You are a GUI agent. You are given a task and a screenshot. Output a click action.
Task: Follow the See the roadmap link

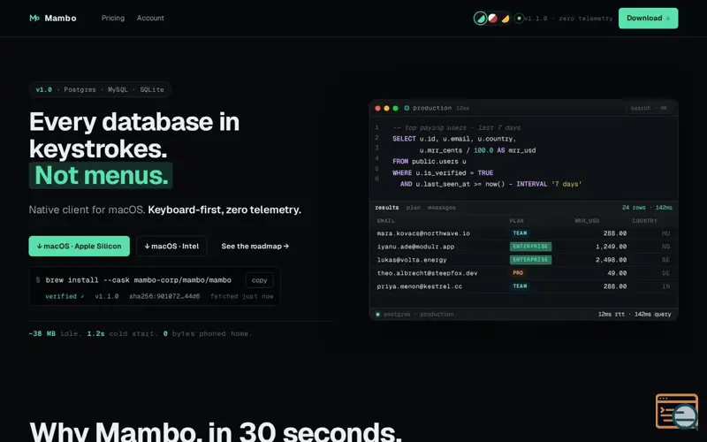coord(255,247)
